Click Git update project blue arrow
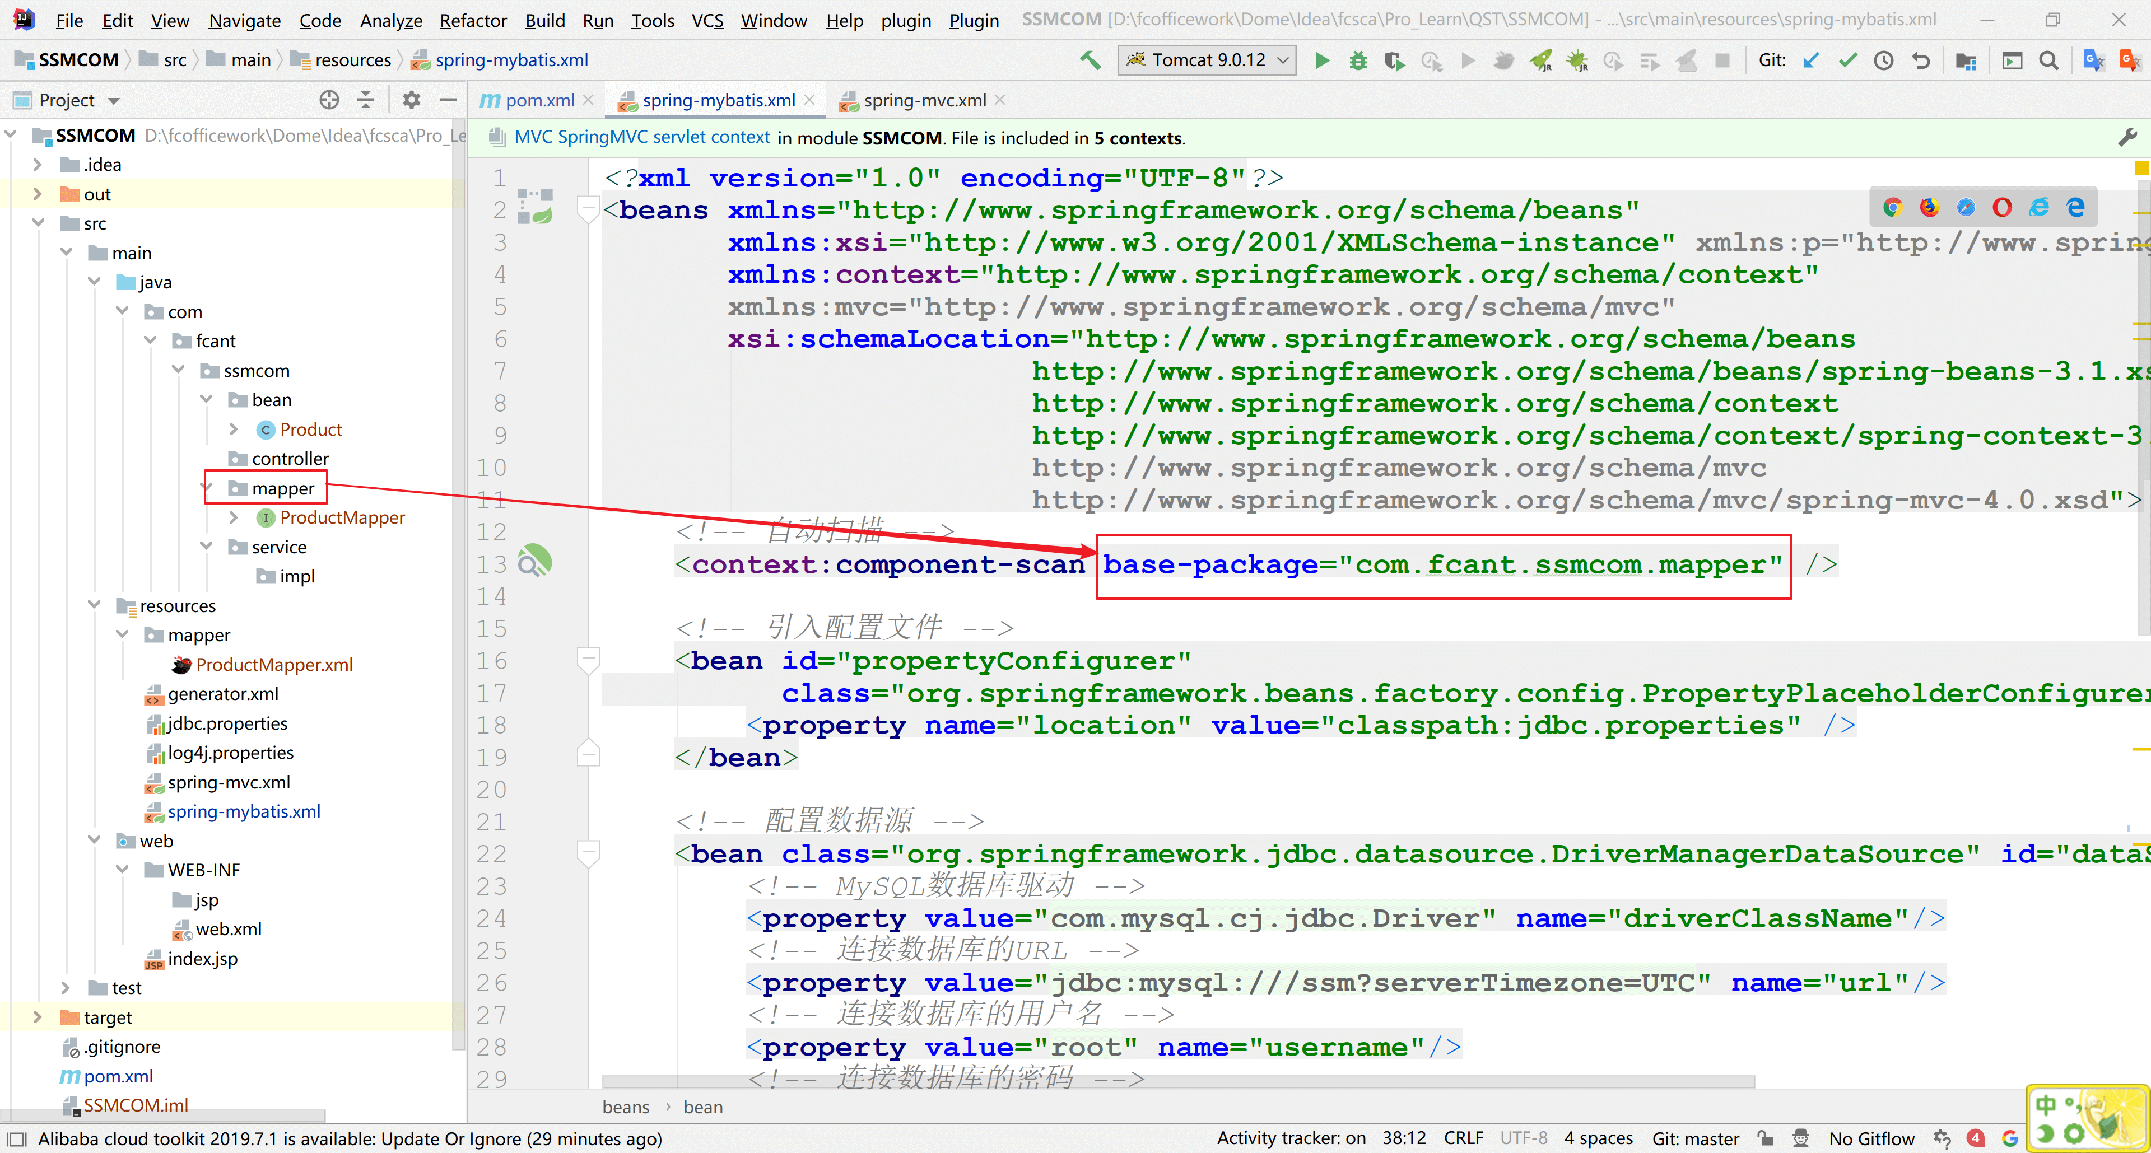2151x1153 pixels. click(x=1810, y=60)
